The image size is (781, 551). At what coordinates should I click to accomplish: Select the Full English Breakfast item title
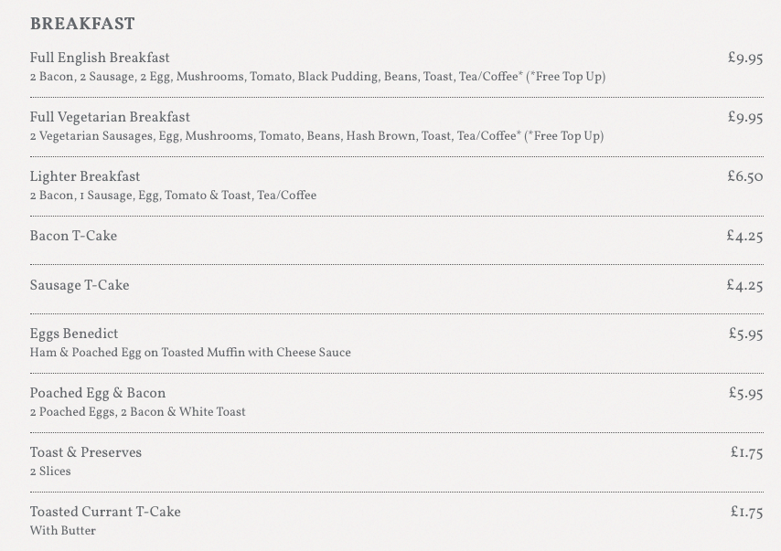(100, 58)
